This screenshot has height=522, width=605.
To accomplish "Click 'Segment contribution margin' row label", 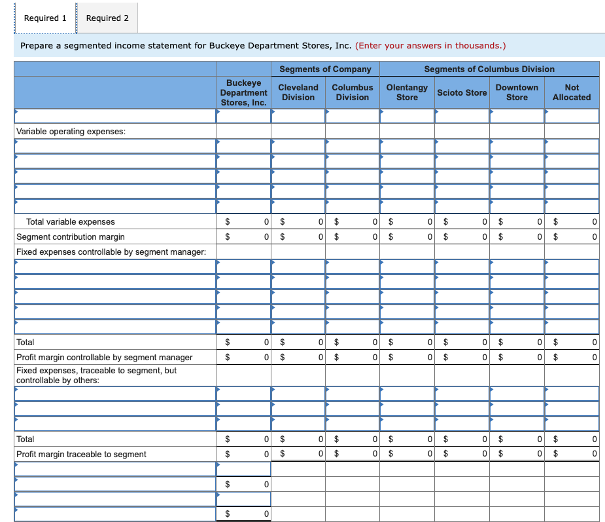I will [70, 237].
